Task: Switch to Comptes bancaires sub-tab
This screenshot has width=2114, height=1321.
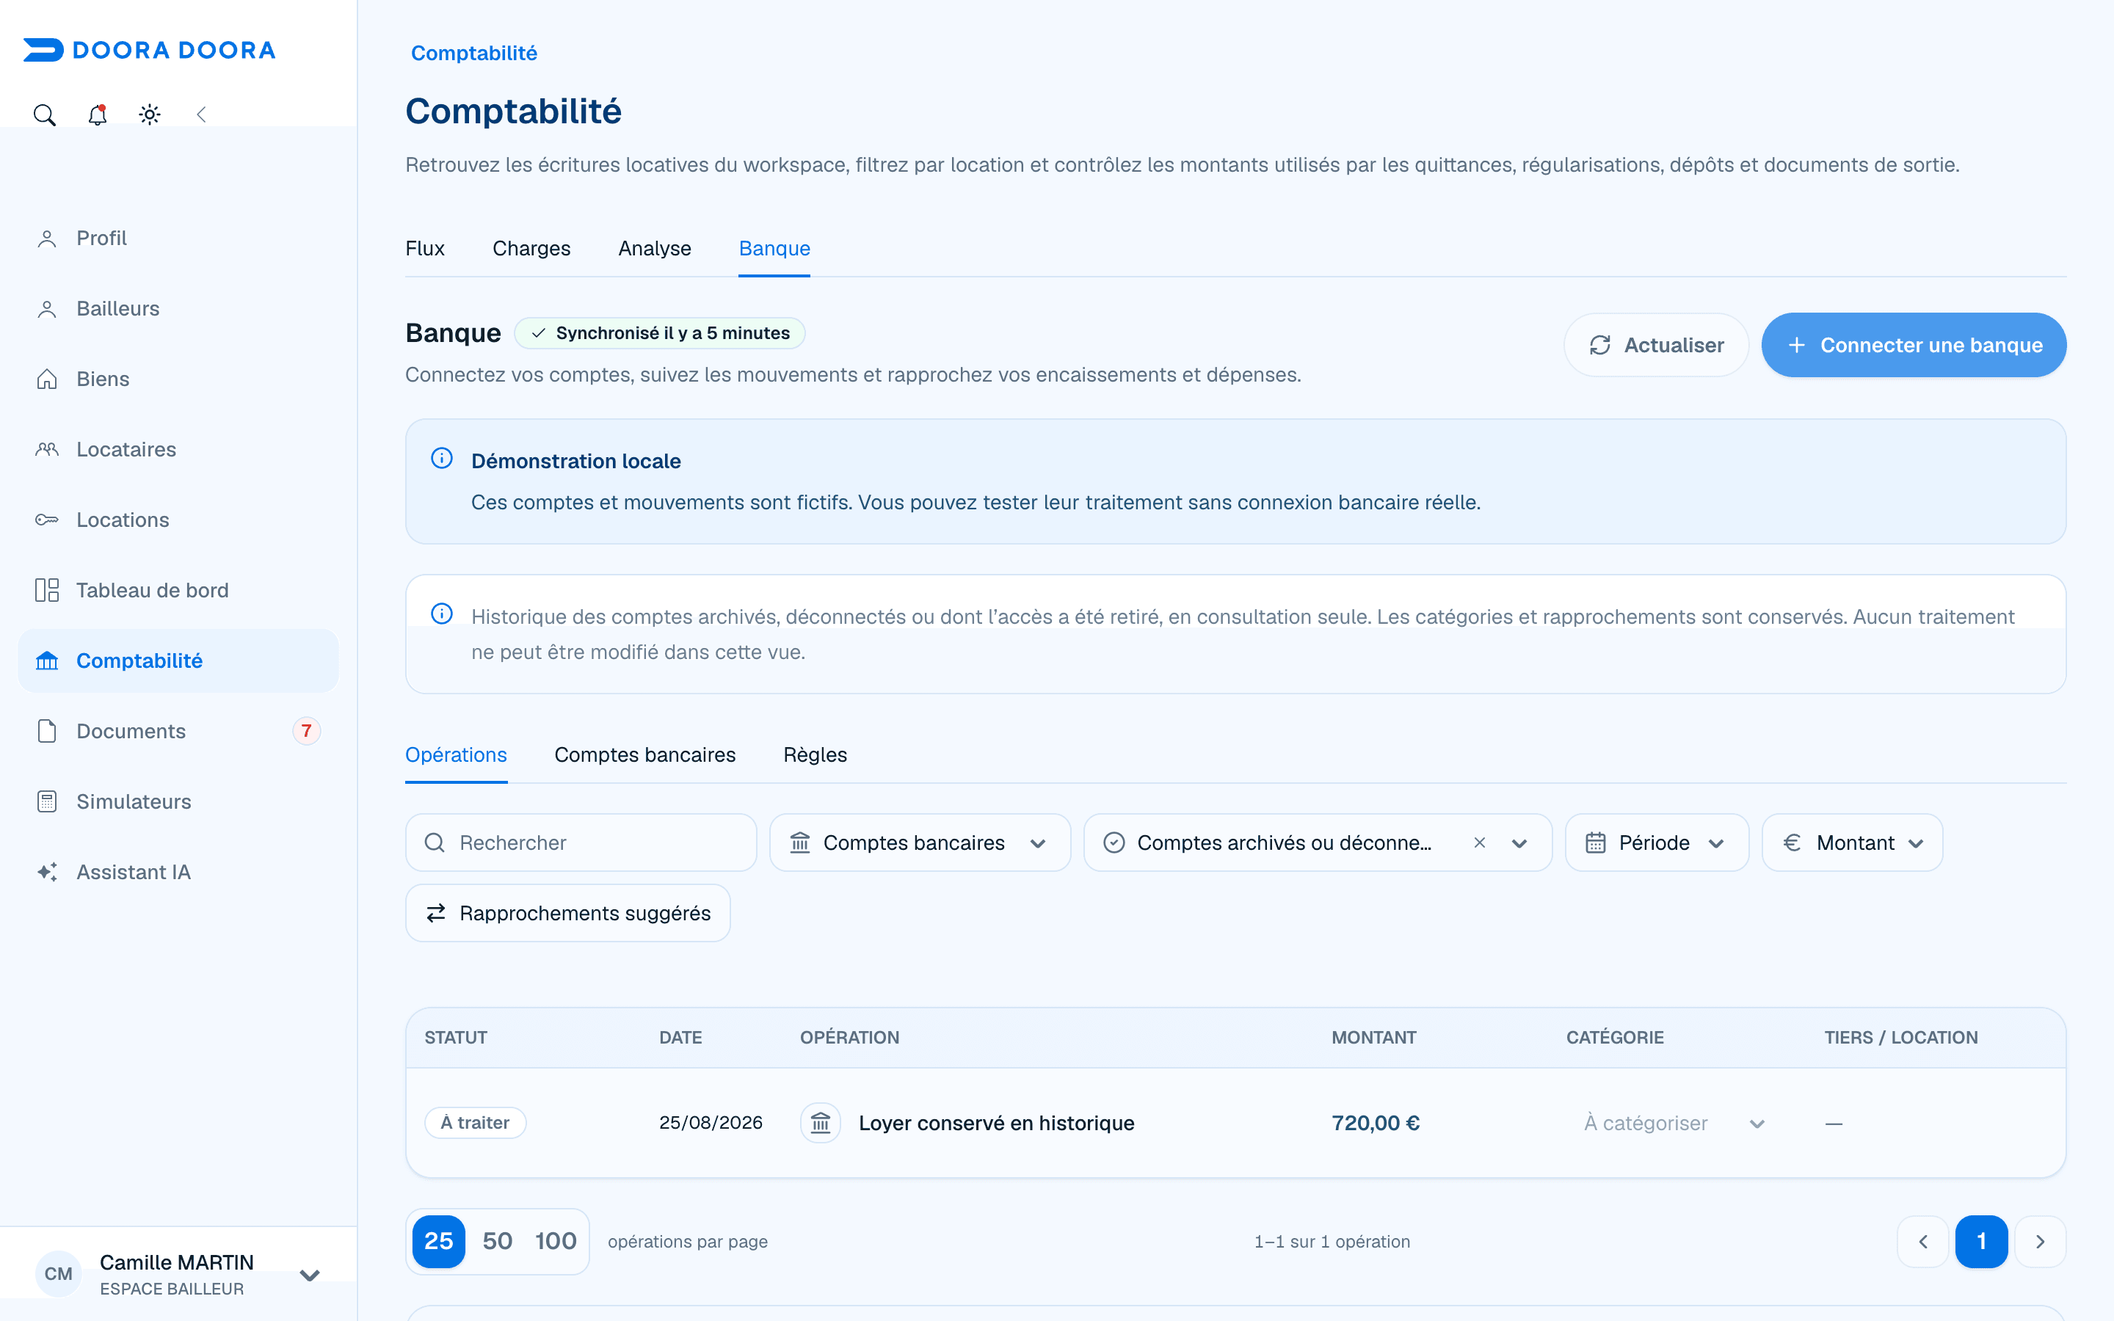Action: tap(644, 755)
